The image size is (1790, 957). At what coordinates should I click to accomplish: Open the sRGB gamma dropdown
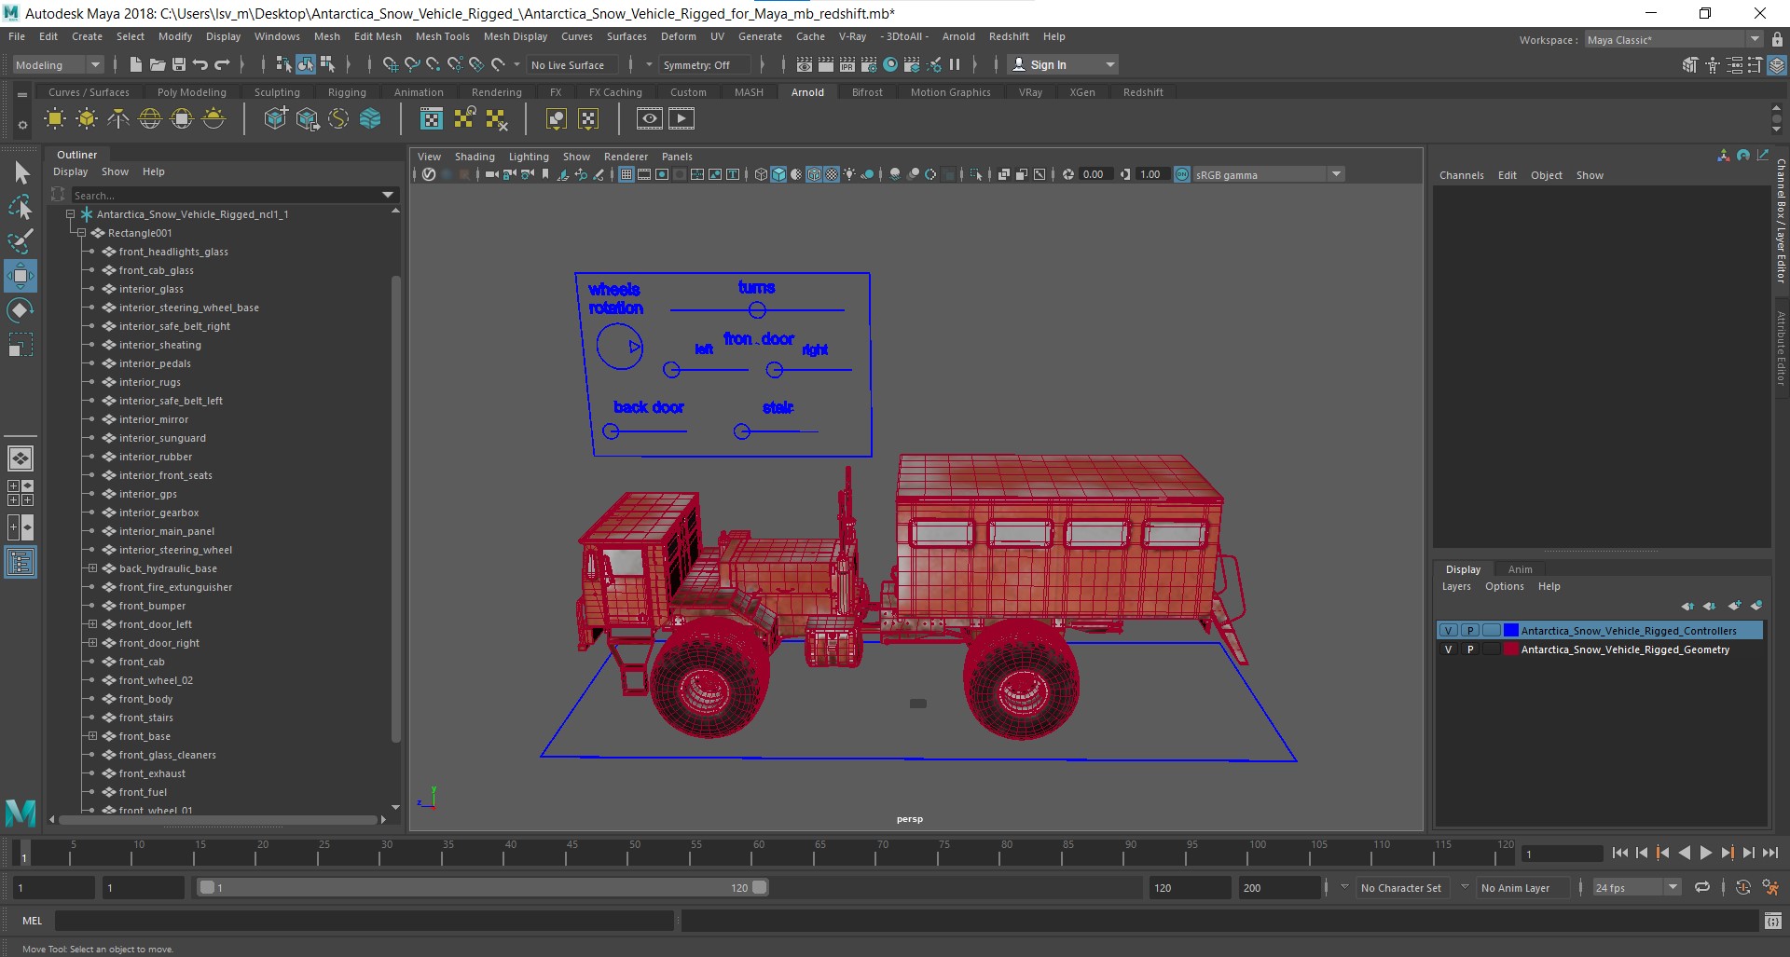pos(1336,174)
